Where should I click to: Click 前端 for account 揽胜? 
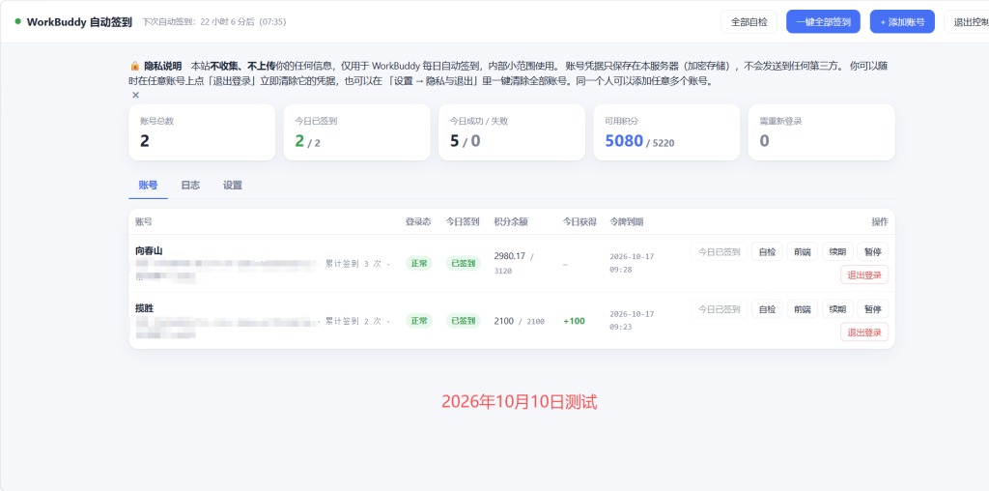[803, 308]
